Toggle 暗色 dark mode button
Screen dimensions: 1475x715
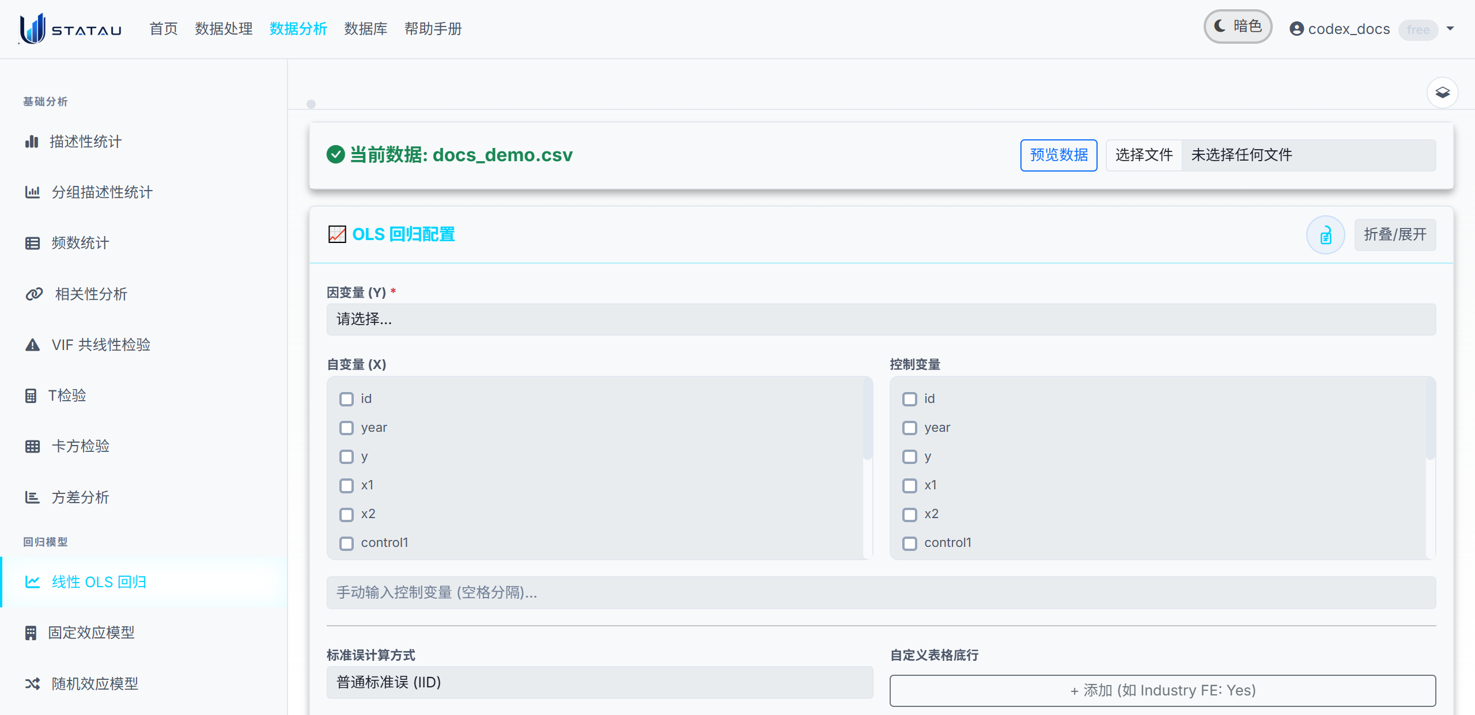click(x=1238, y=26)
